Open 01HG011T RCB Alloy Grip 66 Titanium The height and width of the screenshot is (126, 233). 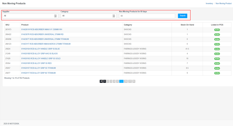(x=38, y=73)
